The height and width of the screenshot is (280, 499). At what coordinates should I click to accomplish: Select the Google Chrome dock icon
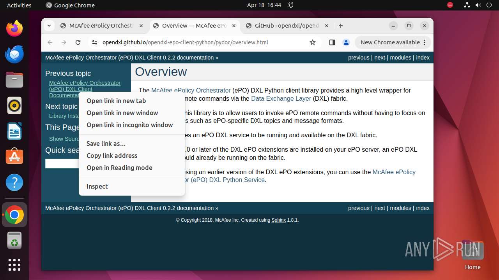(14, 215)
